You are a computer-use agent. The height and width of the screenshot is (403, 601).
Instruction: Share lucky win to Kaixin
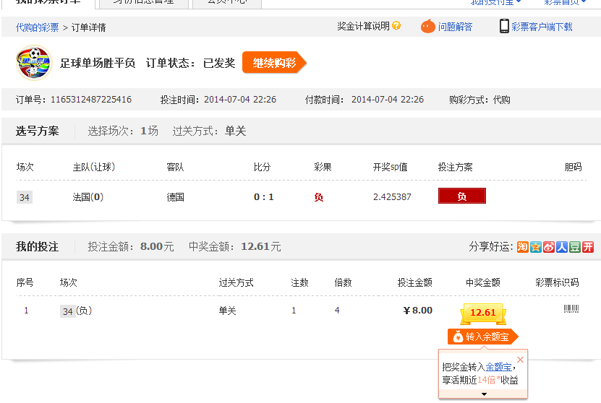(587, 247)
